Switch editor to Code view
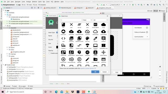Viewport: 168px width, 94px height. coord(150,11)
